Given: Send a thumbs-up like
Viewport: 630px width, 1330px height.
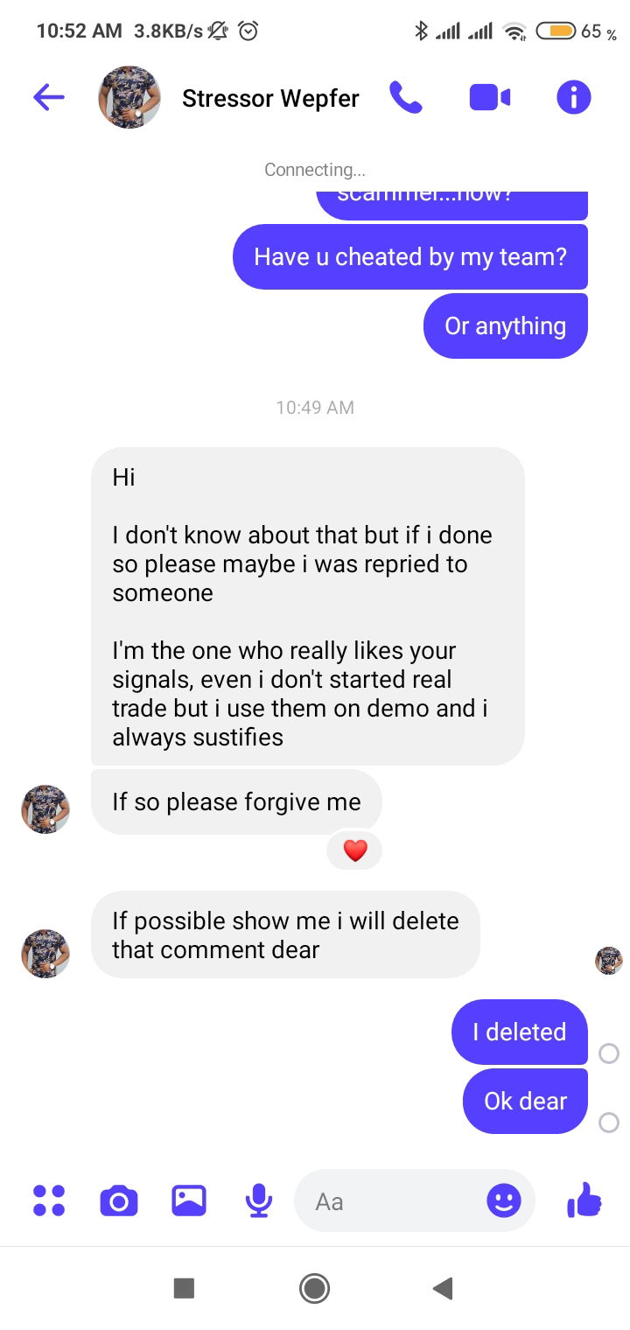Looking at the screenshot, I should [x=584, y=1200].
